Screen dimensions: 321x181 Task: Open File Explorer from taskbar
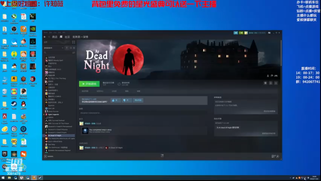click(x=9, y=178)
